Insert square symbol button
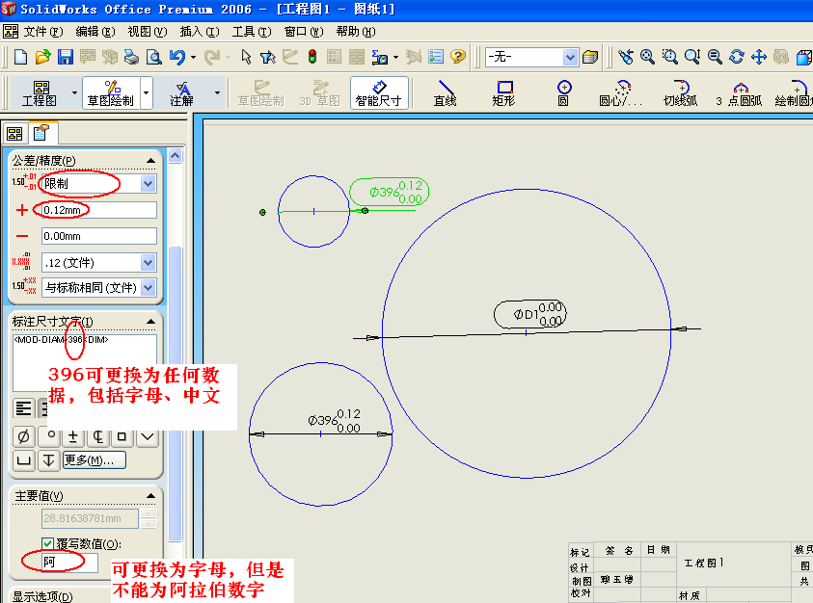813x603 pixels. [x=122, y=436]
